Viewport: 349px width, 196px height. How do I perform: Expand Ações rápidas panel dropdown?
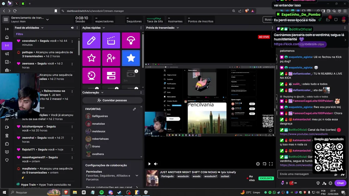pyautogui.click(x=104, y=28)
